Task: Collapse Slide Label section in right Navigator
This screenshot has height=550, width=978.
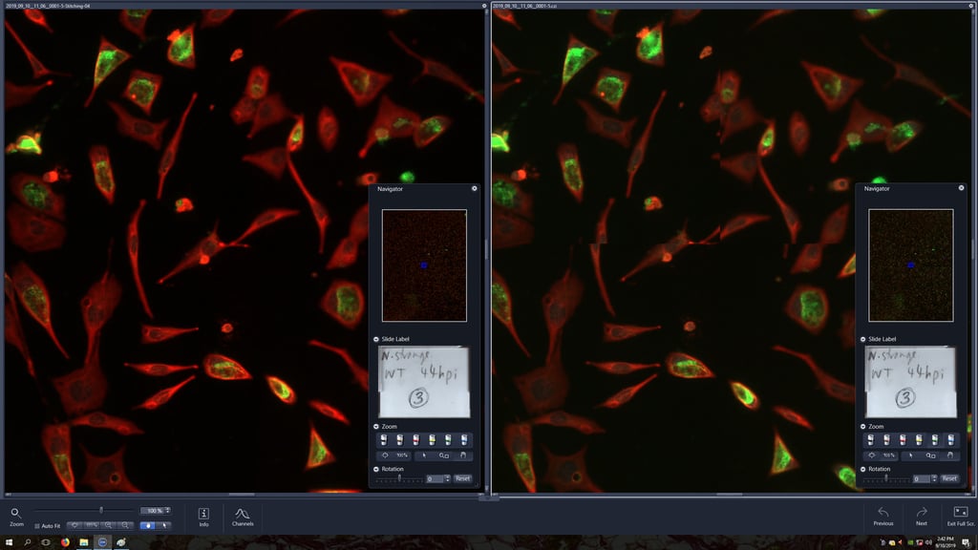Action: [862, 339]
